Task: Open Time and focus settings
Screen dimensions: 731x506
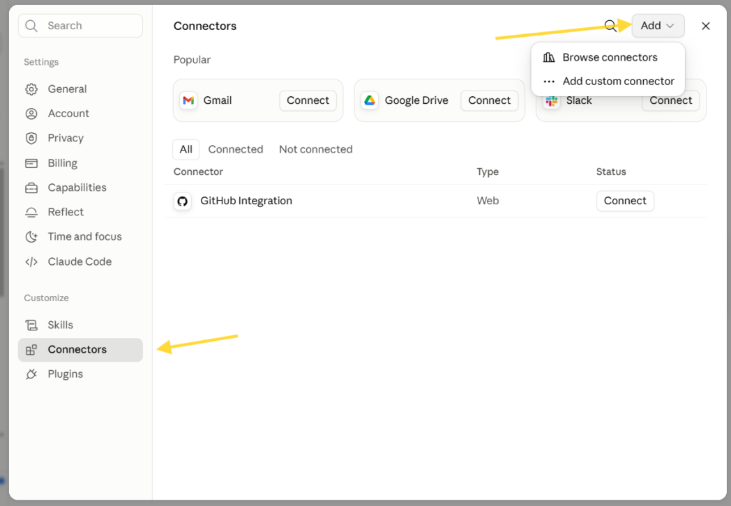Action: [x=80, y=237]
